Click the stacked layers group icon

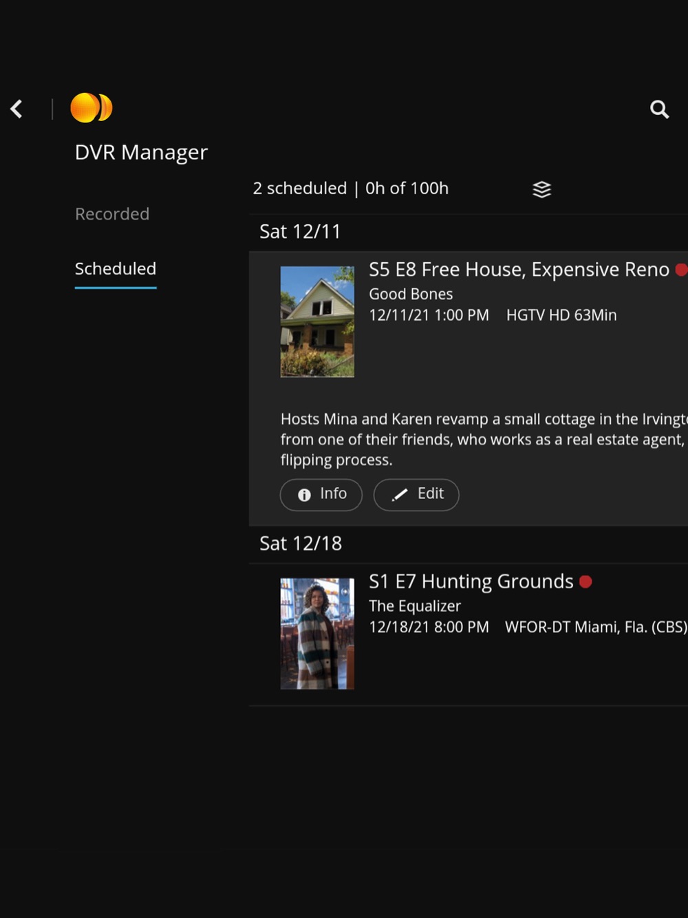tap(542, 189)
